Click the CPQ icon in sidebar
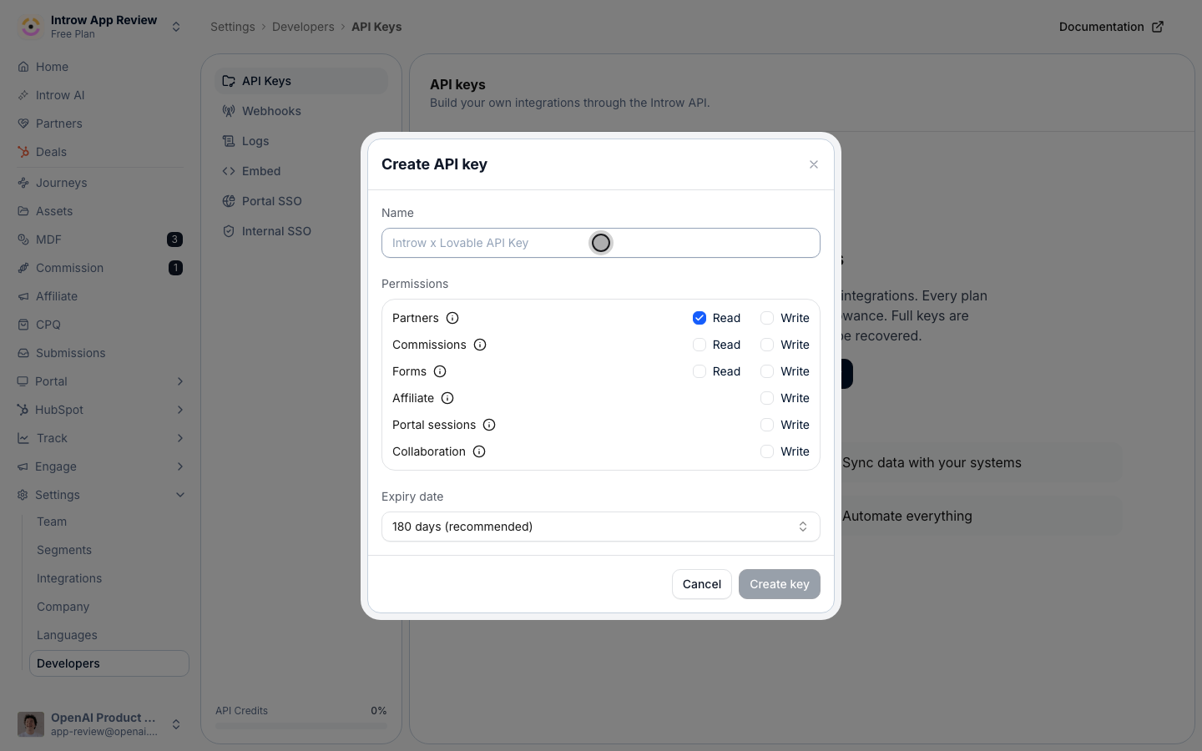Image resolution: width=1202 pixels, height=751 pixels. click(x=23, y=325)
